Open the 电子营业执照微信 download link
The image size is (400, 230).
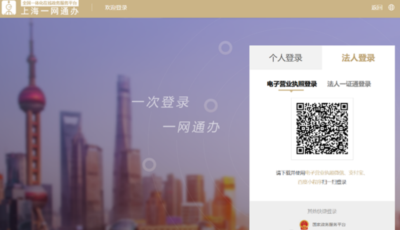(325, 173)
